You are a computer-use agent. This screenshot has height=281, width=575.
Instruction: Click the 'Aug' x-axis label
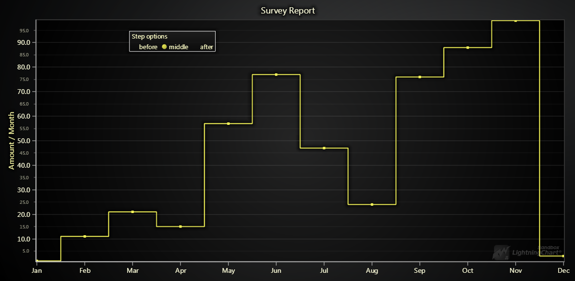[x=372, y=271]
